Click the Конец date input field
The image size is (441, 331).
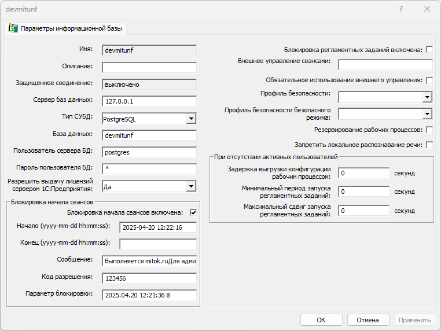(x=157, y=244)
